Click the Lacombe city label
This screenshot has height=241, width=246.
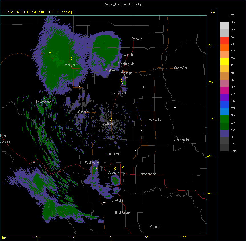(128, 55)
